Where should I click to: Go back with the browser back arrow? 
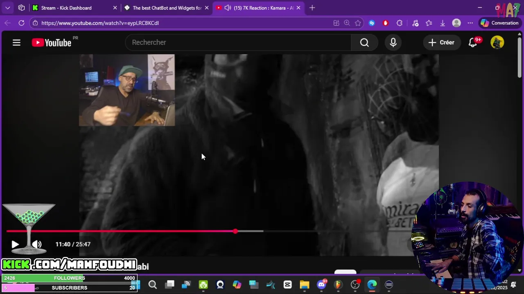[x=7, y=23]
